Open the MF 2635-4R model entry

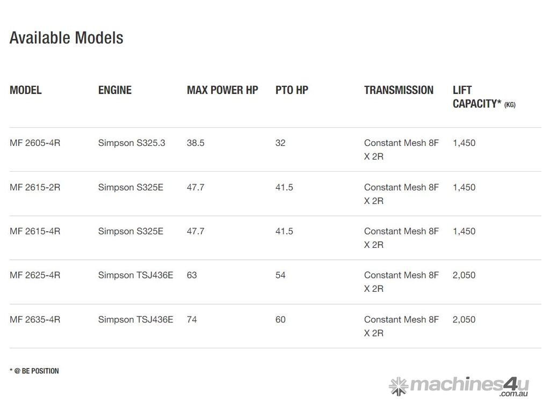(35, 320)
